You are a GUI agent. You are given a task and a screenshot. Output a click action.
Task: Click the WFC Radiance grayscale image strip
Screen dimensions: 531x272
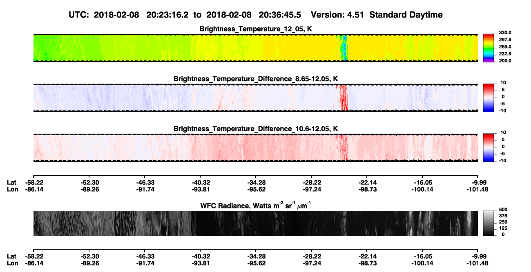click(255, 223)
